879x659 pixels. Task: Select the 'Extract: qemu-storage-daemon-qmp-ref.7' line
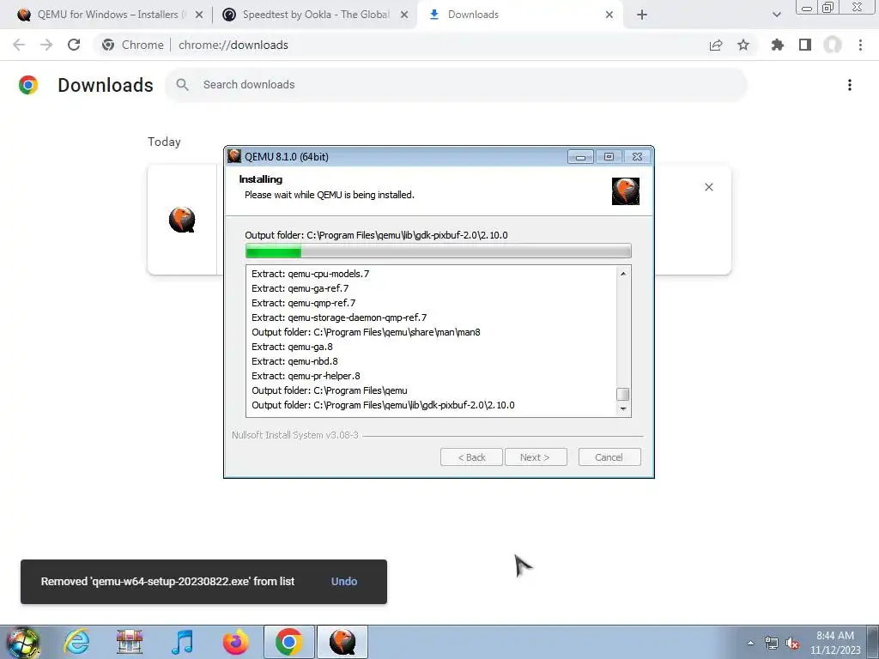(338, 317)
